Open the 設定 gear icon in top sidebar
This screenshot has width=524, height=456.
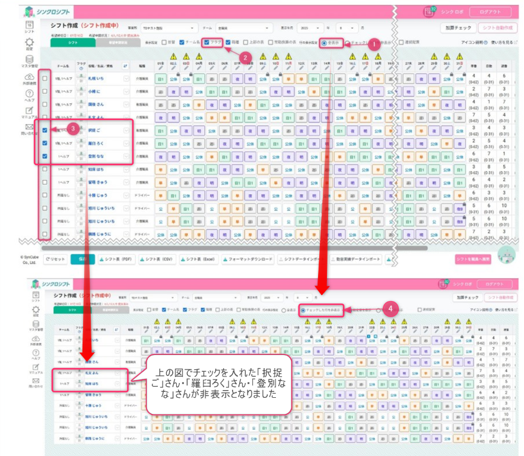click(x=29, y=44)
